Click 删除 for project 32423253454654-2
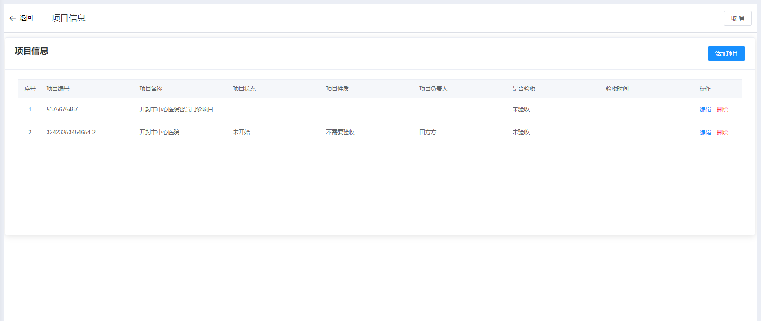This screenshot has width=761, height=321. [722, 133]
